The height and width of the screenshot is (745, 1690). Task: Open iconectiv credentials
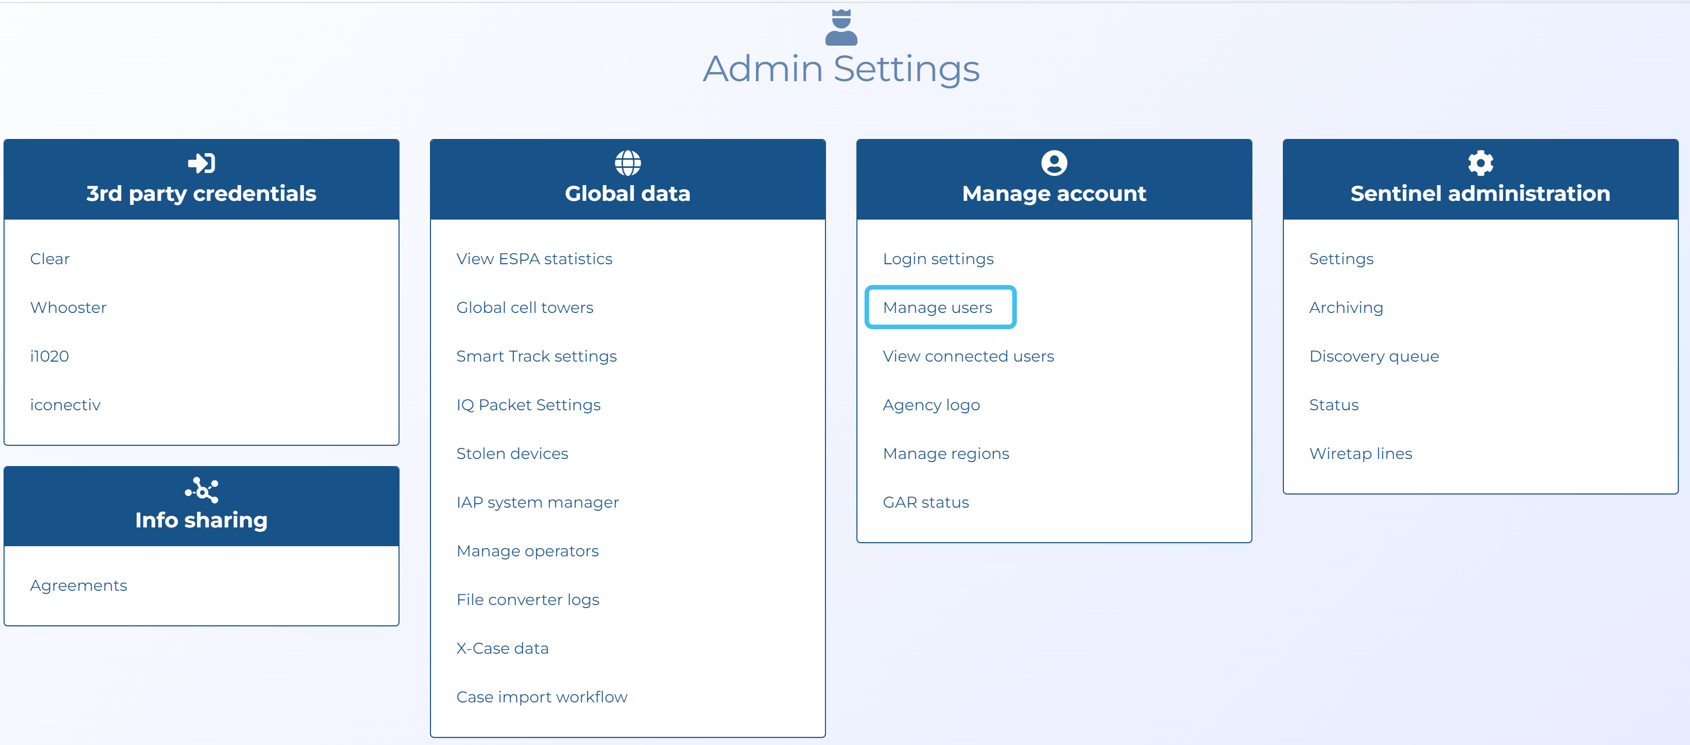(x=65, y=405)
